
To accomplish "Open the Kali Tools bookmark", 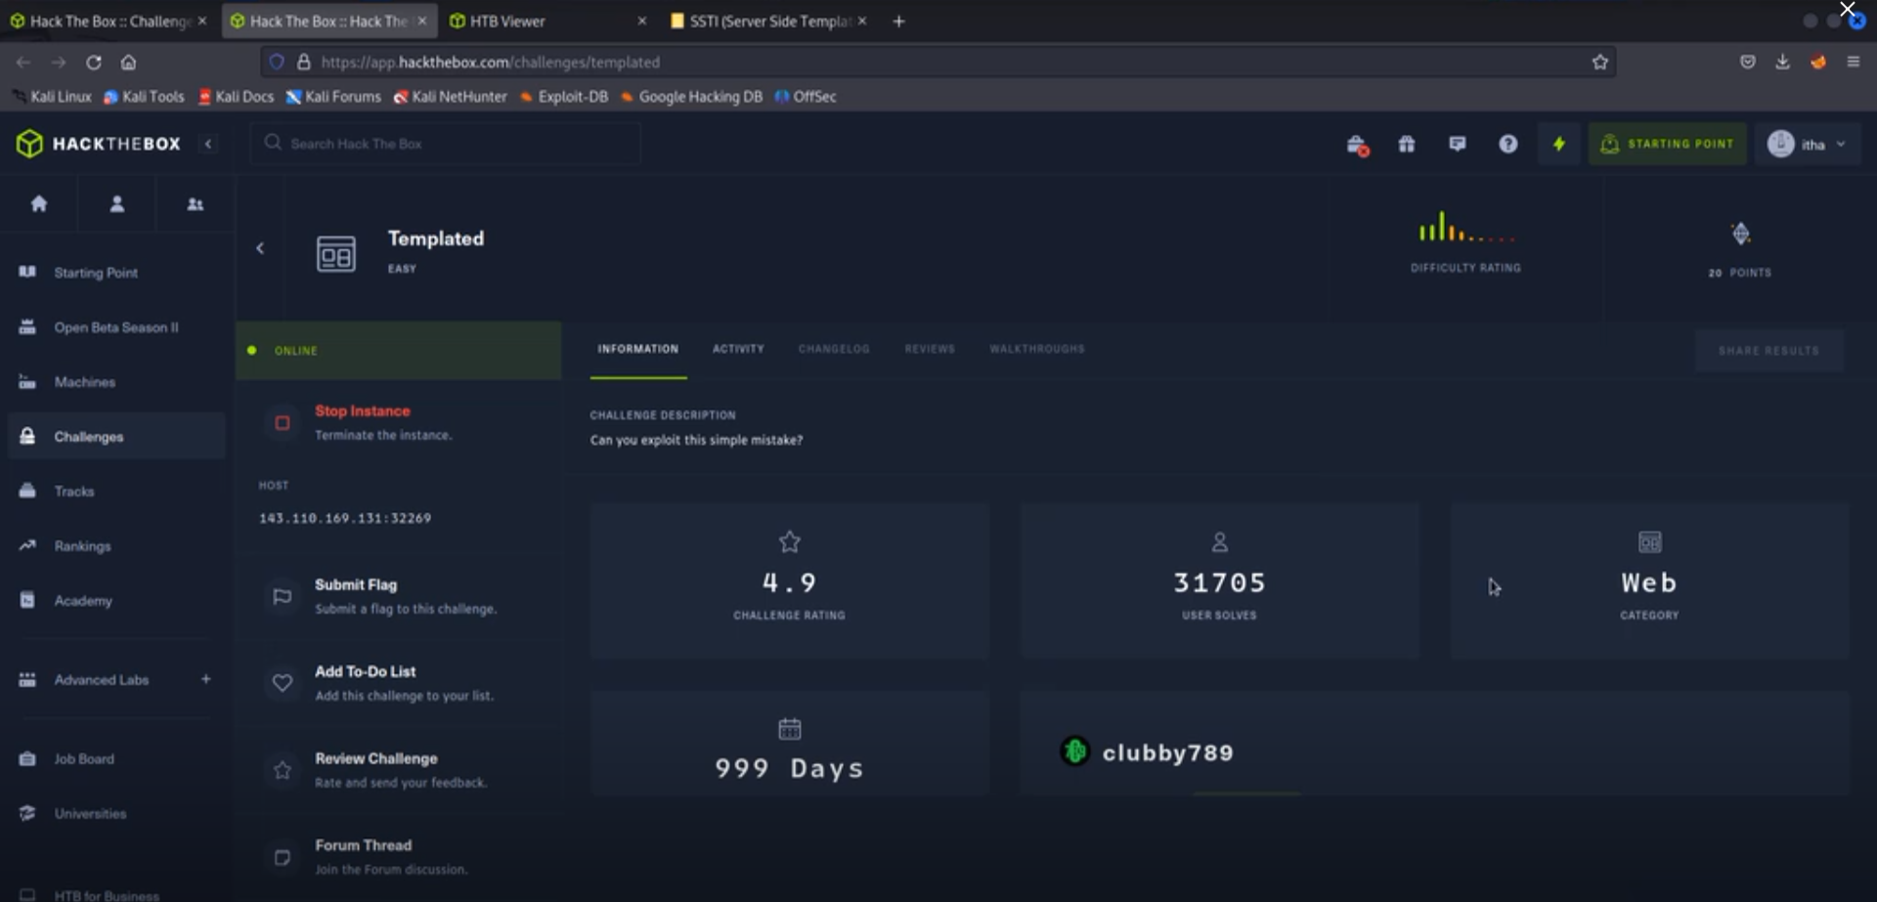I will pyautogui.click(x=144, y=97).
